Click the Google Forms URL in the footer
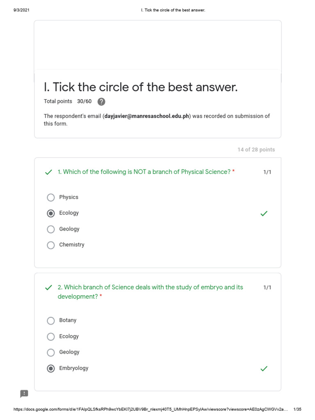Image resolution: width=315 pixels, height=420 pixels. click(x=151, y=409)
